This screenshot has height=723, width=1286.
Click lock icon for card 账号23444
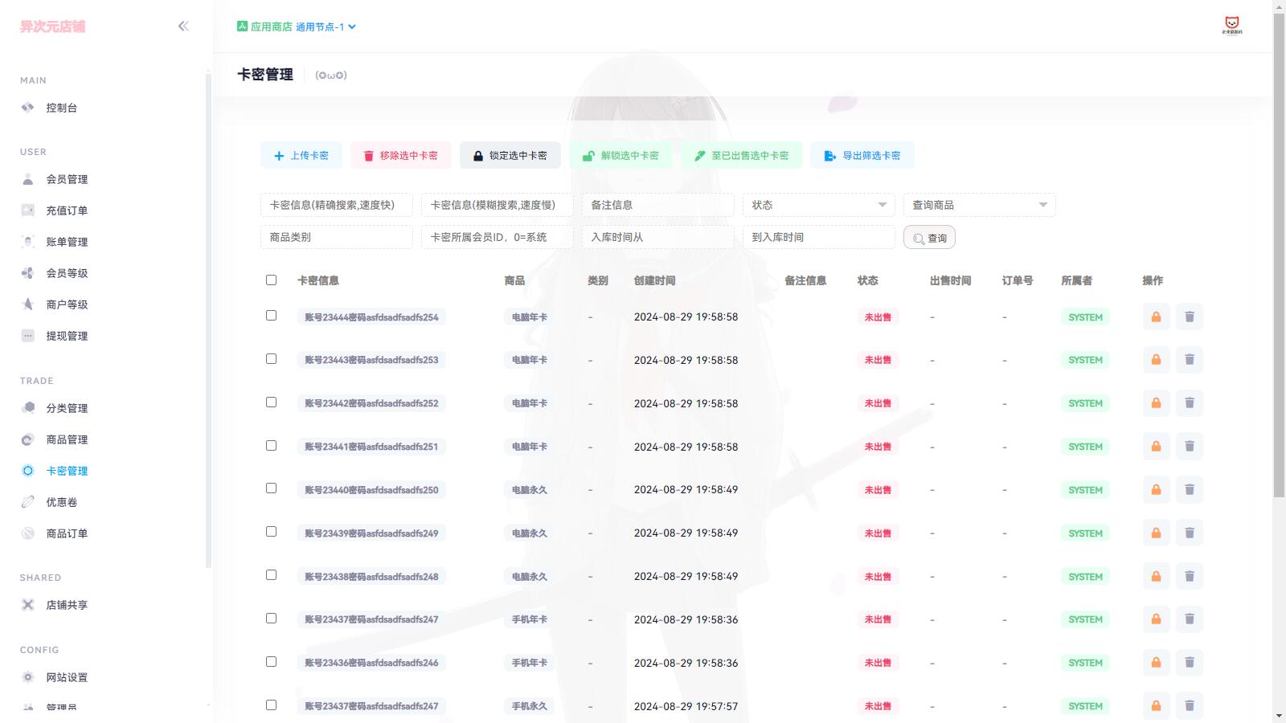tap(1156, 317)
